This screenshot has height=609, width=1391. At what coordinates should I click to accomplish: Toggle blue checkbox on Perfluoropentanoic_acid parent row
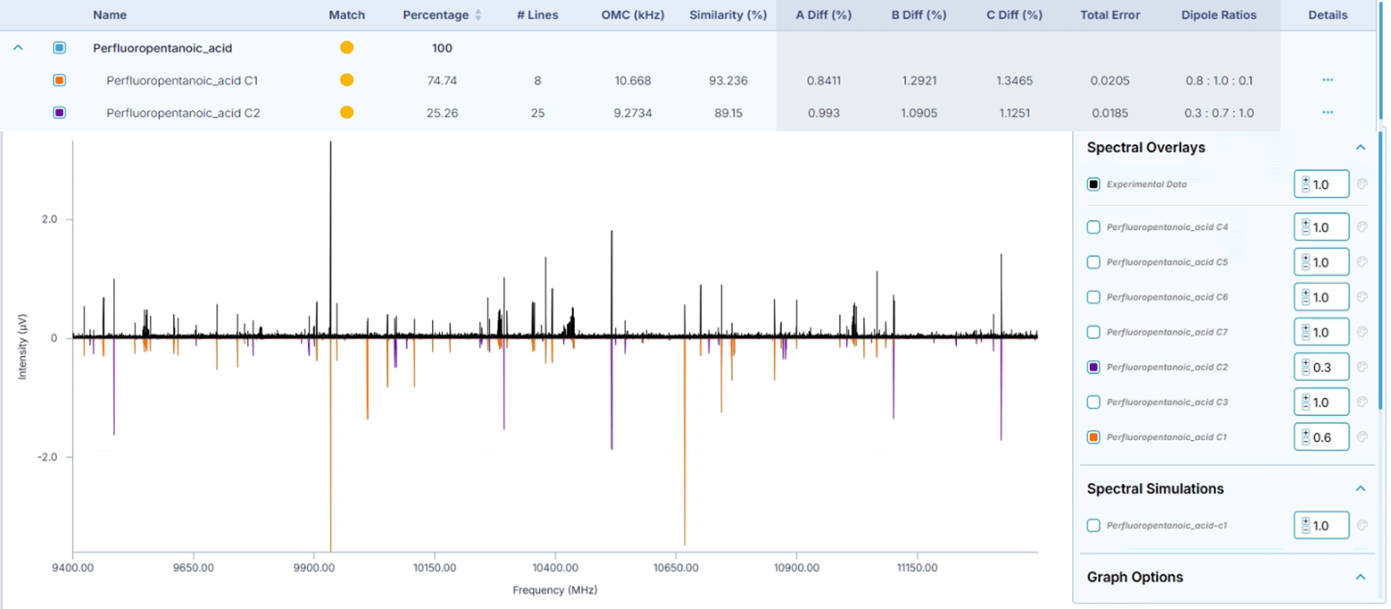click(59, 48)
